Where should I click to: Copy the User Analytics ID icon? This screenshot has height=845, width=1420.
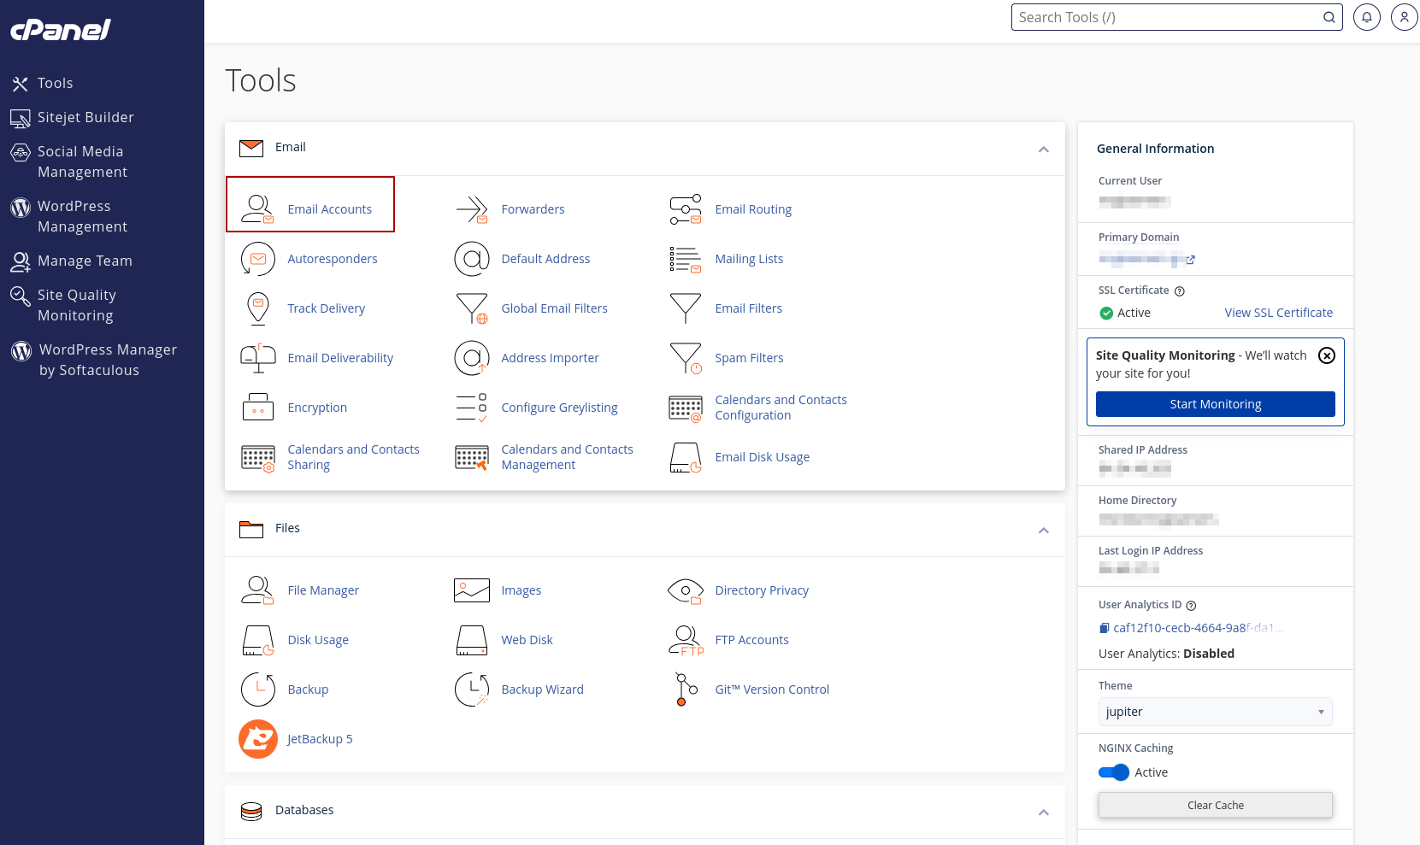(x=1104, y=628)
